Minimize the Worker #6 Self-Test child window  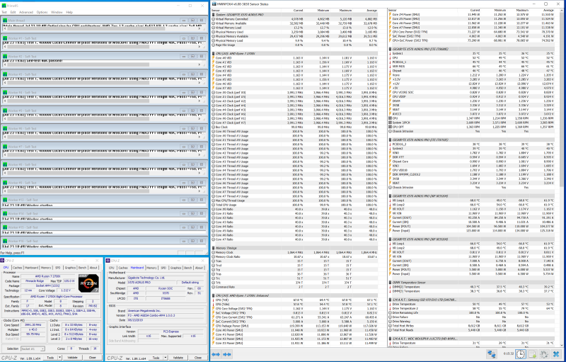[184, 129]
